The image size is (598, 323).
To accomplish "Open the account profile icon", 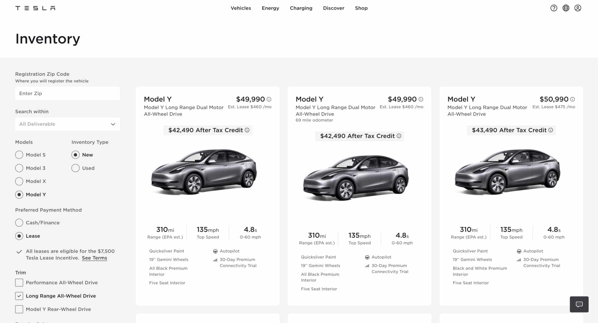I will click(x=578, y=8).
